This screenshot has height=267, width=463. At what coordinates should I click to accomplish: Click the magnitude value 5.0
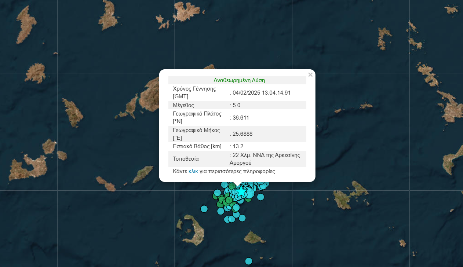tap(236, 105)
